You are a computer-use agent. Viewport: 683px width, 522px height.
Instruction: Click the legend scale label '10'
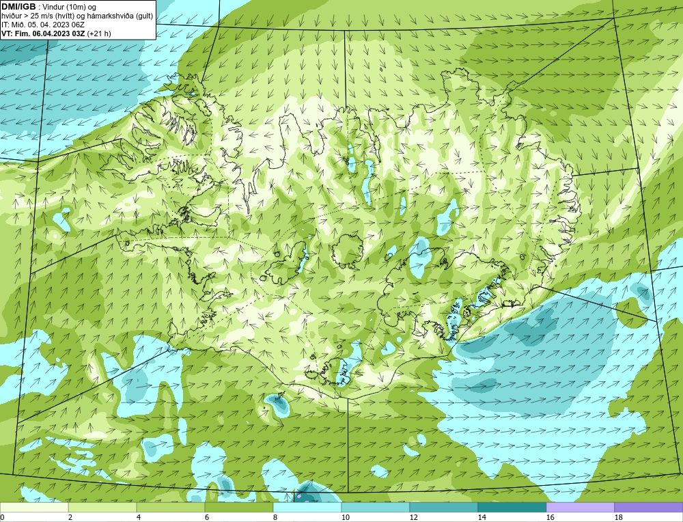pyautogui.click(x=346, y=517)
